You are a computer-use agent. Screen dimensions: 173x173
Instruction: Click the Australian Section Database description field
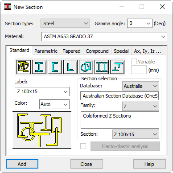tap(119, 96)
